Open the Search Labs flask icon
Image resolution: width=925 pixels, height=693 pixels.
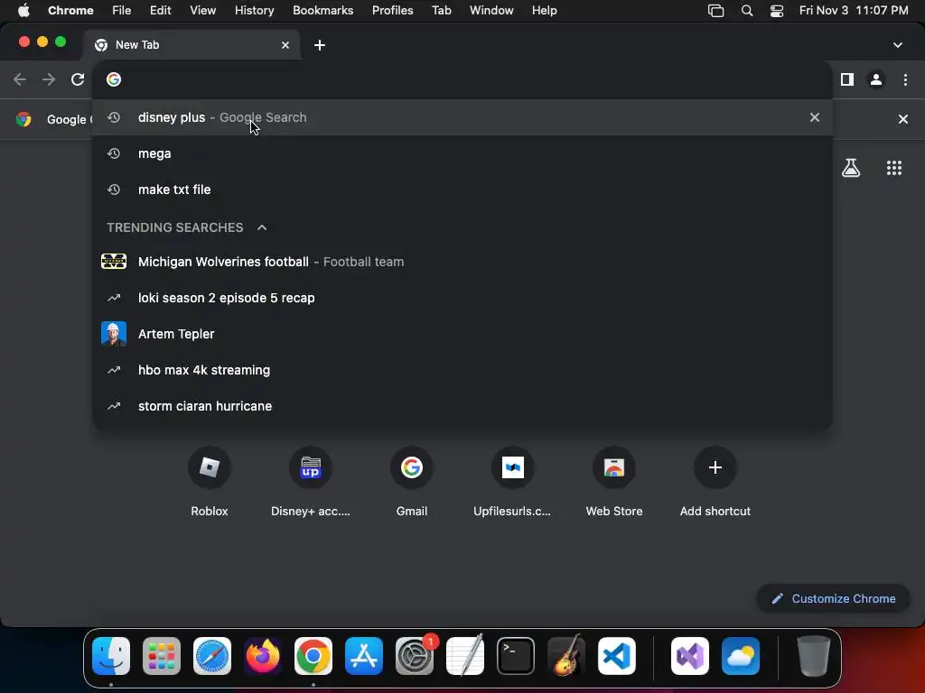[x=851, y=168]
